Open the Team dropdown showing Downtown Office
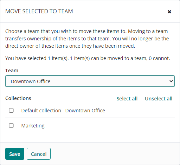180x165 pixels. click(x=90, y=81)
